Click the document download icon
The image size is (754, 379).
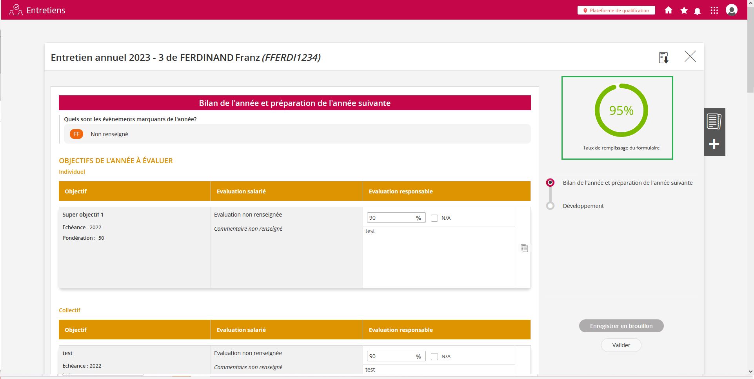(x=663, y=58)
